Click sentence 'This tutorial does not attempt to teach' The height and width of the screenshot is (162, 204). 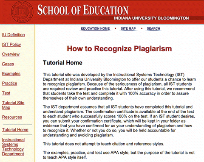pyautogui.click(x=103, y=144)
